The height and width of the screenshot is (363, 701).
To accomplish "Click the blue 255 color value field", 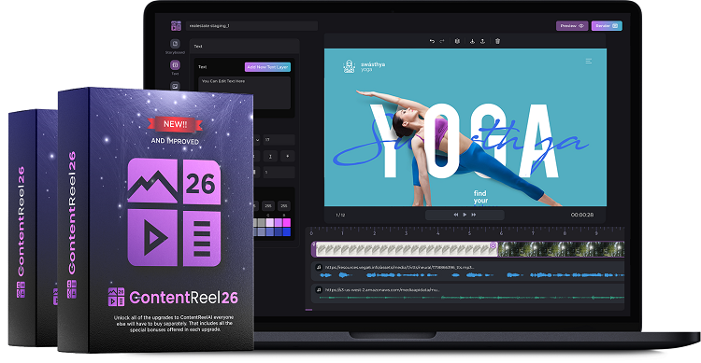I will [284, 206].
